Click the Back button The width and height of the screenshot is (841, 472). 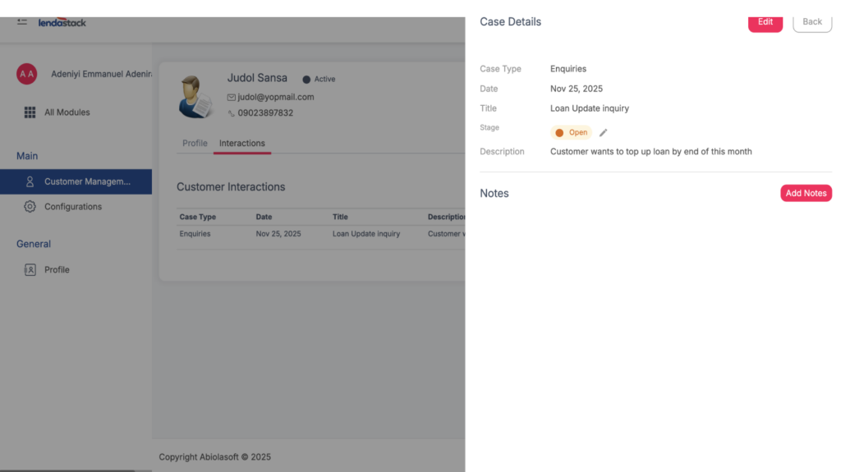click(811, 22)
